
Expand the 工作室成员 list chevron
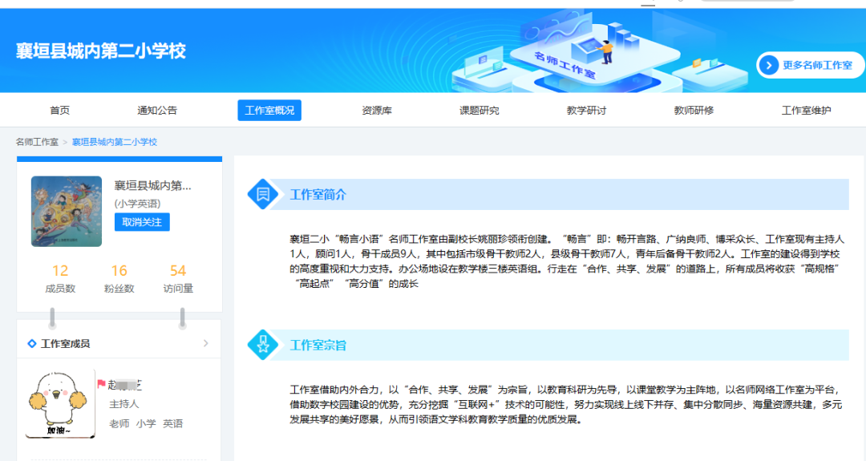(x=206, y=343)
